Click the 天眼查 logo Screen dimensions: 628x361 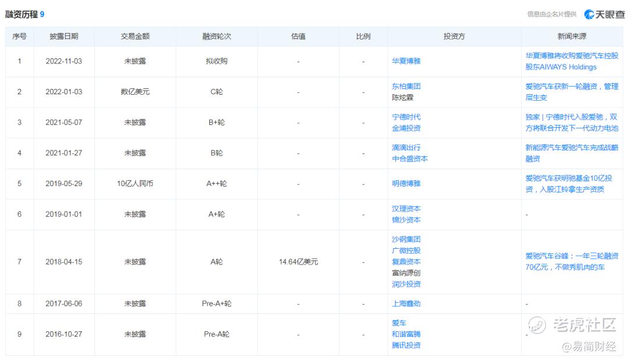[x=604, y=15]
